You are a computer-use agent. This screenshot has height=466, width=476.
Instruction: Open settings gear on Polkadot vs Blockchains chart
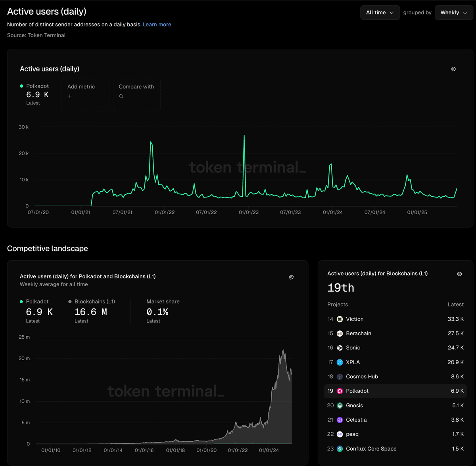click(291, 277)
